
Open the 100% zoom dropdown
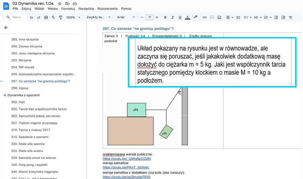[x=73, y=17]
